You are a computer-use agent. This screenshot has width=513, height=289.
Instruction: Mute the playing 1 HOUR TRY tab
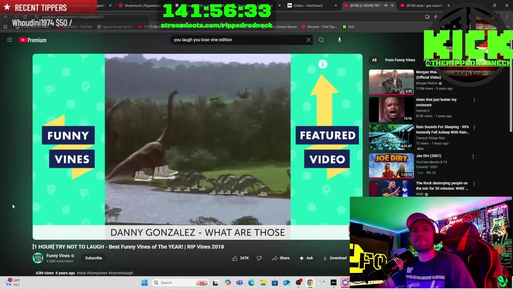pyautogui.click(x=386, y=6)
